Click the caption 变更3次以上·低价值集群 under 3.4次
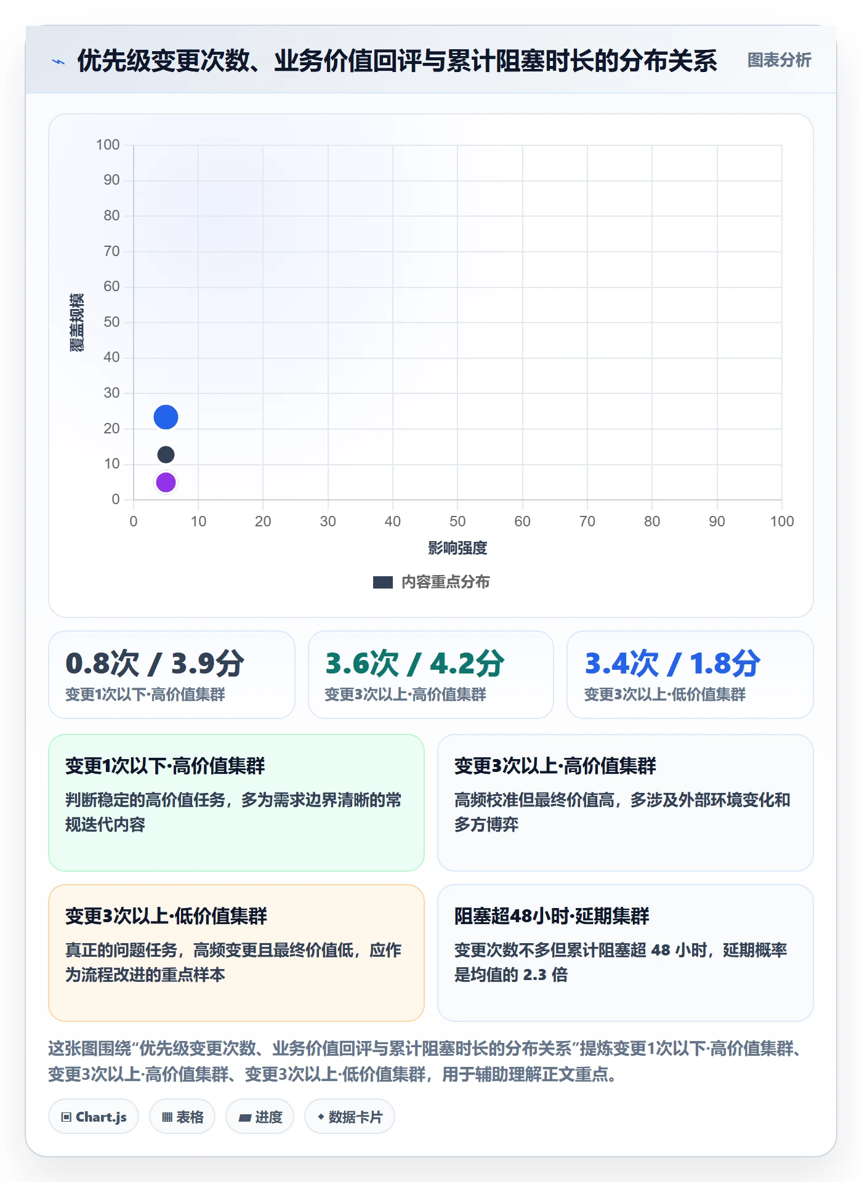 (x=664, y=695)
